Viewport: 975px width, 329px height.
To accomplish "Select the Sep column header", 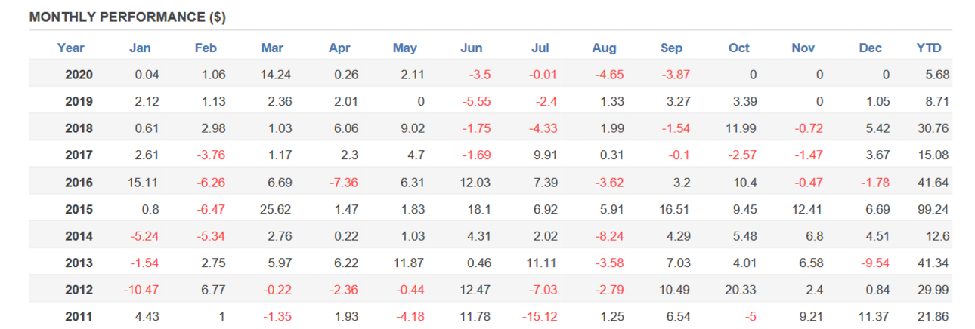I will click(x=671, y=48).
